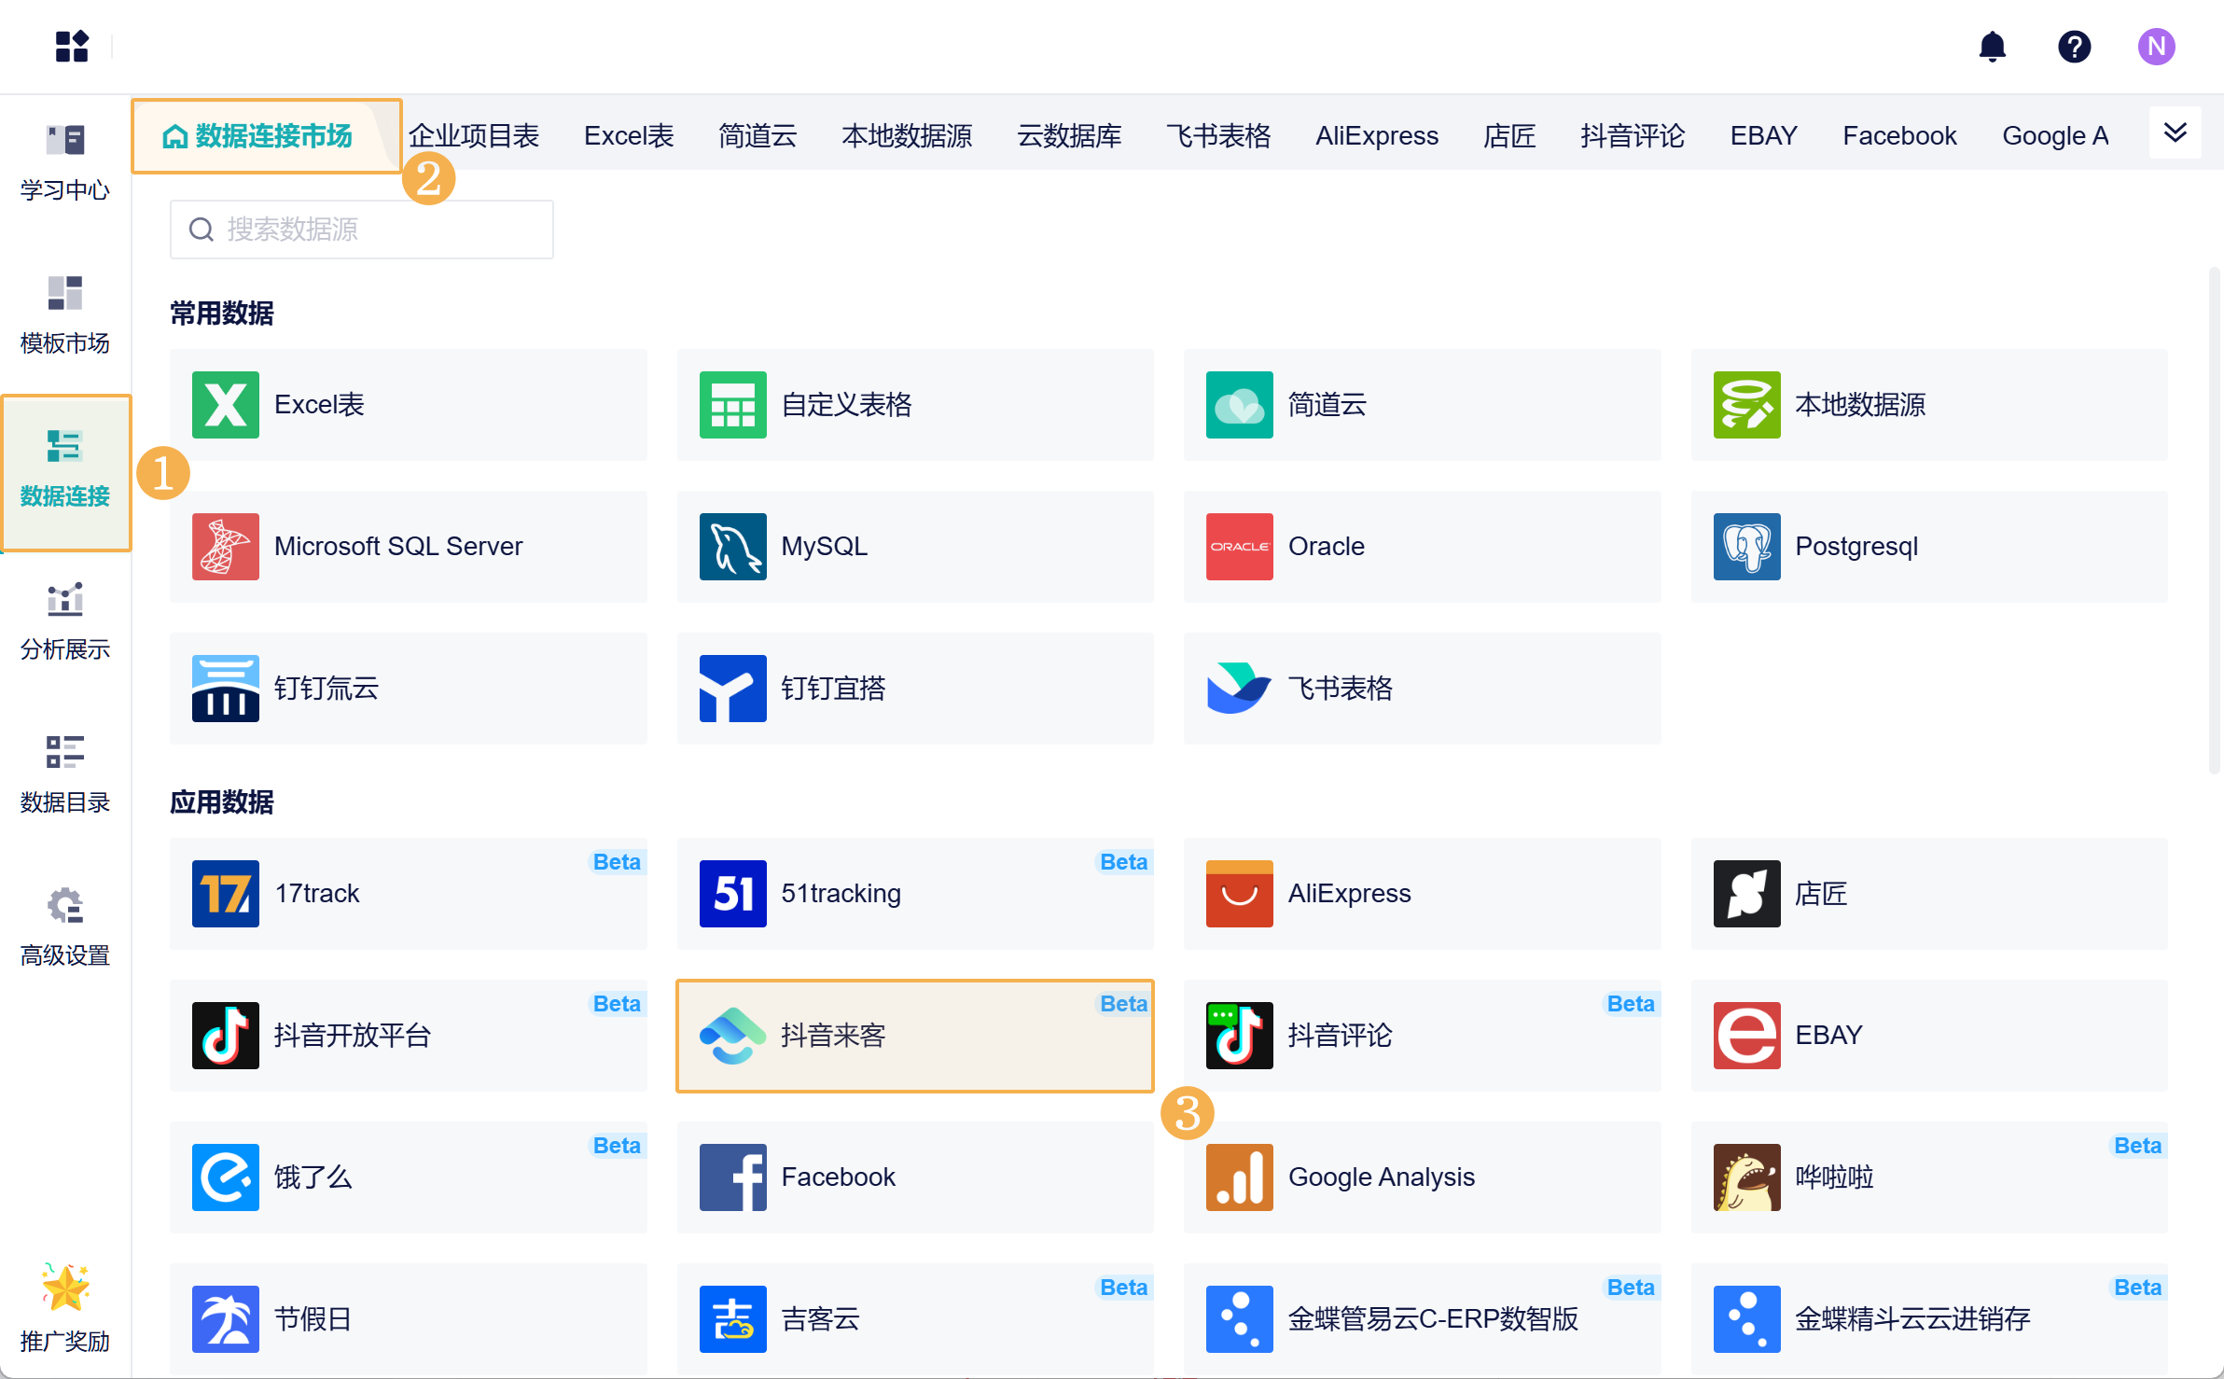The image size is (2224, 1379).
Task: Expand hidden tabs with the double chevron
Action: coord(2175,133)
